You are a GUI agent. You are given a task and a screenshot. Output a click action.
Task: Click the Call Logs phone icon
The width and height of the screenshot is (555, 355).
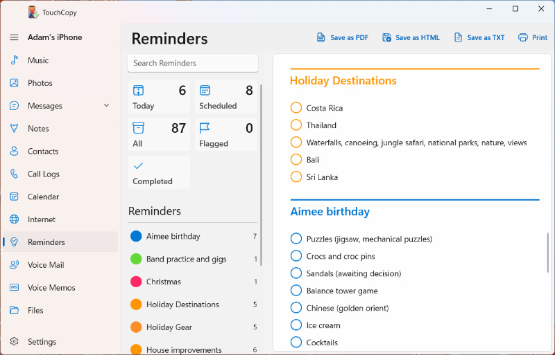point(14,174)
